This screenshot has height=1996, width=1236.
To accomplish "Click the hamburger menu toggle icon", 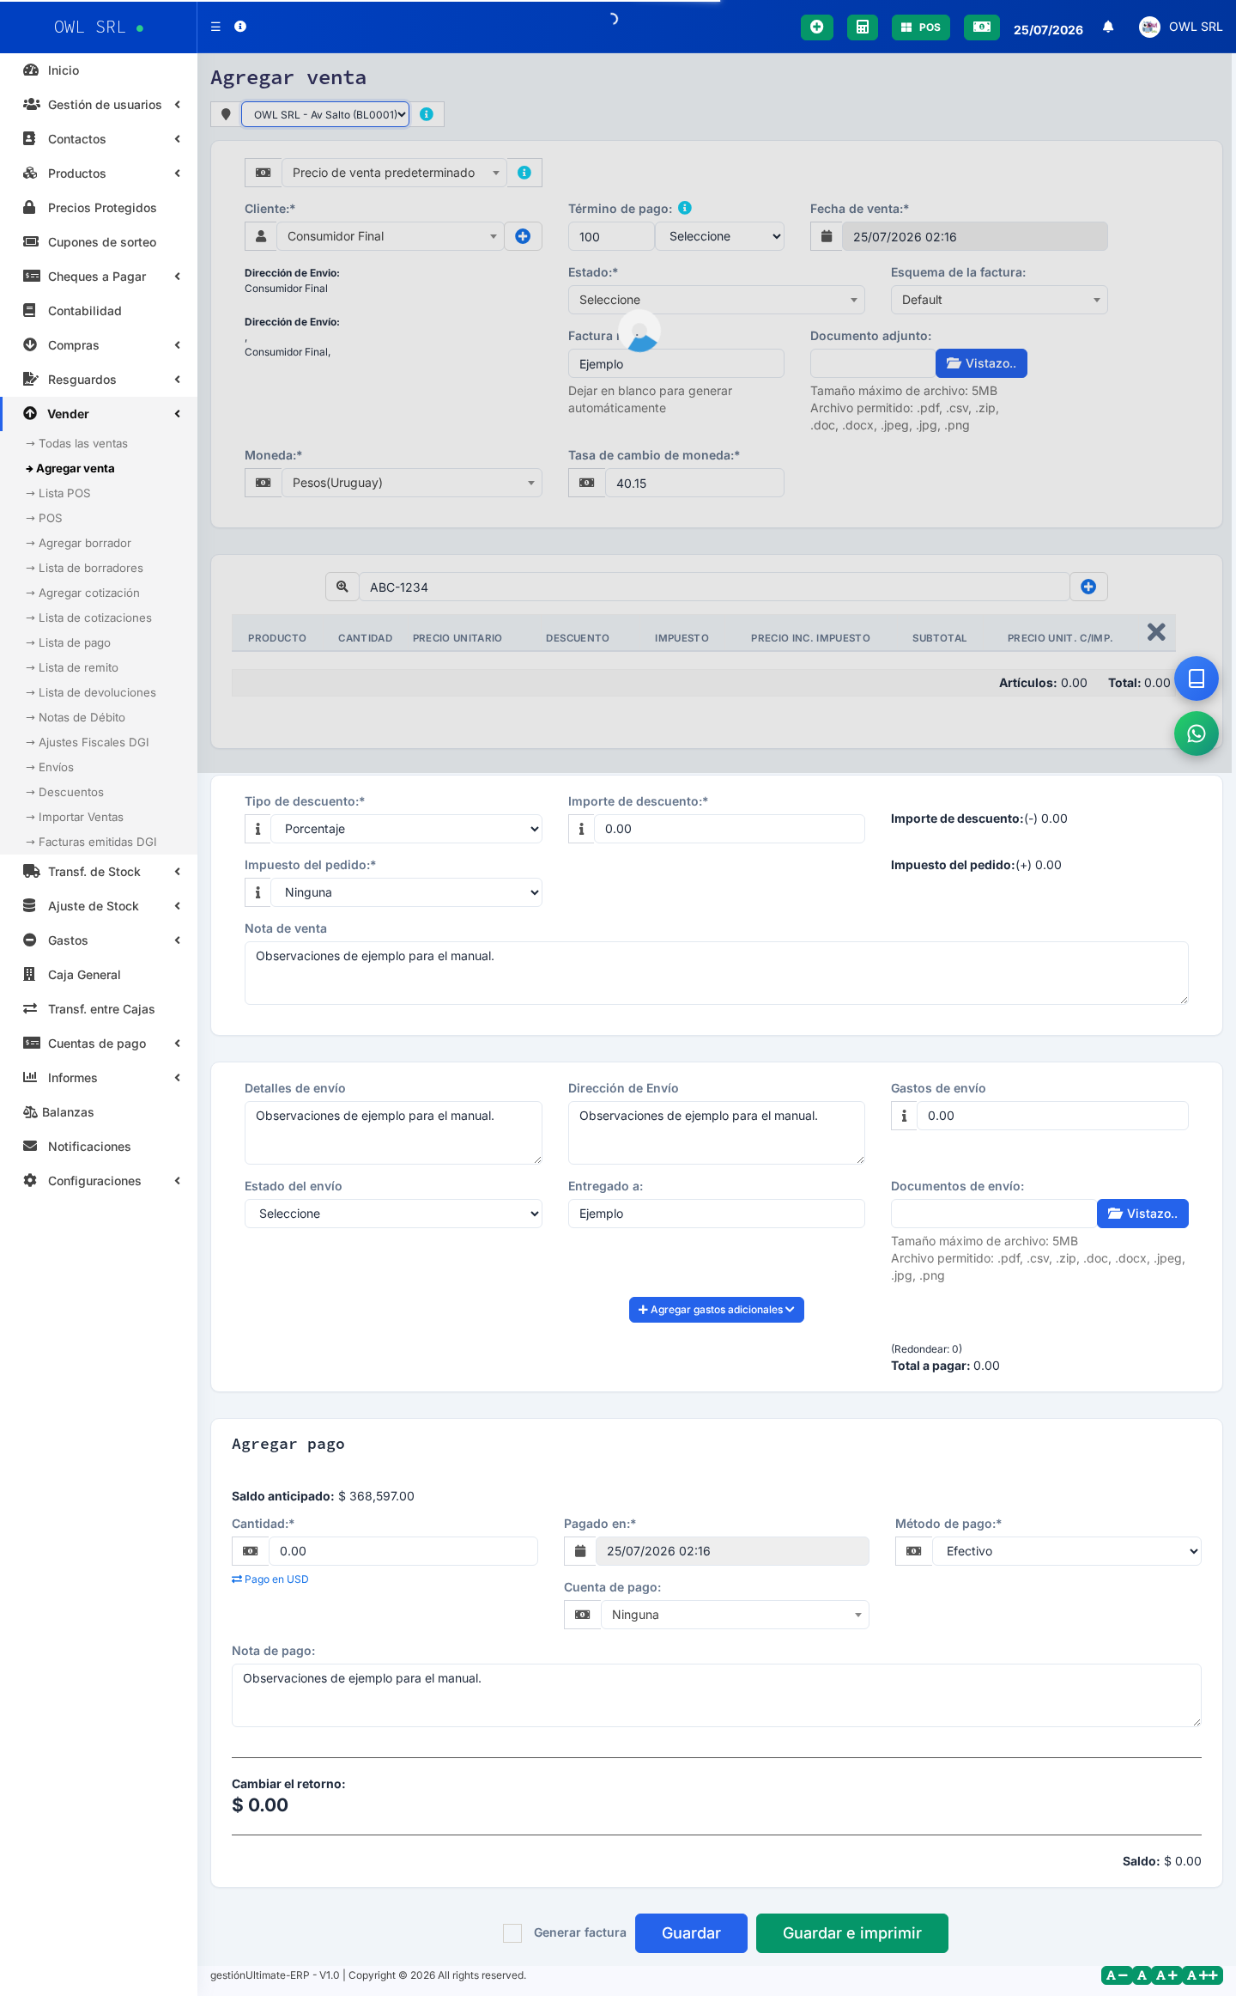I will point(215,27).
